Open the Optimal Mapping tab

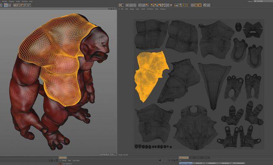pos(186,163)
